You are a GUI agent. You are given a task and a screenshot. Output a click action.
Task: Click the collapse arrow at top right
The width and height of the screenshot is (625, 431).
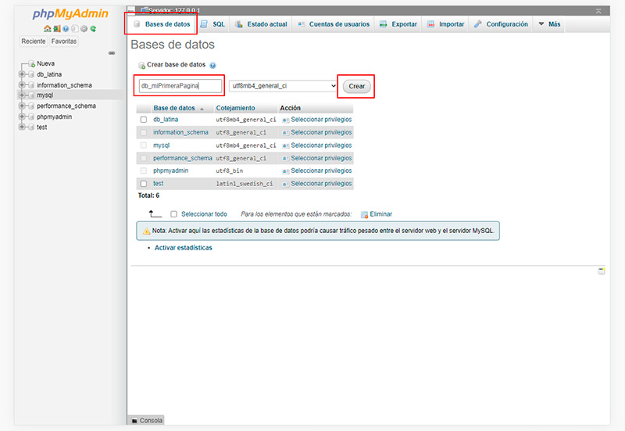598,11
